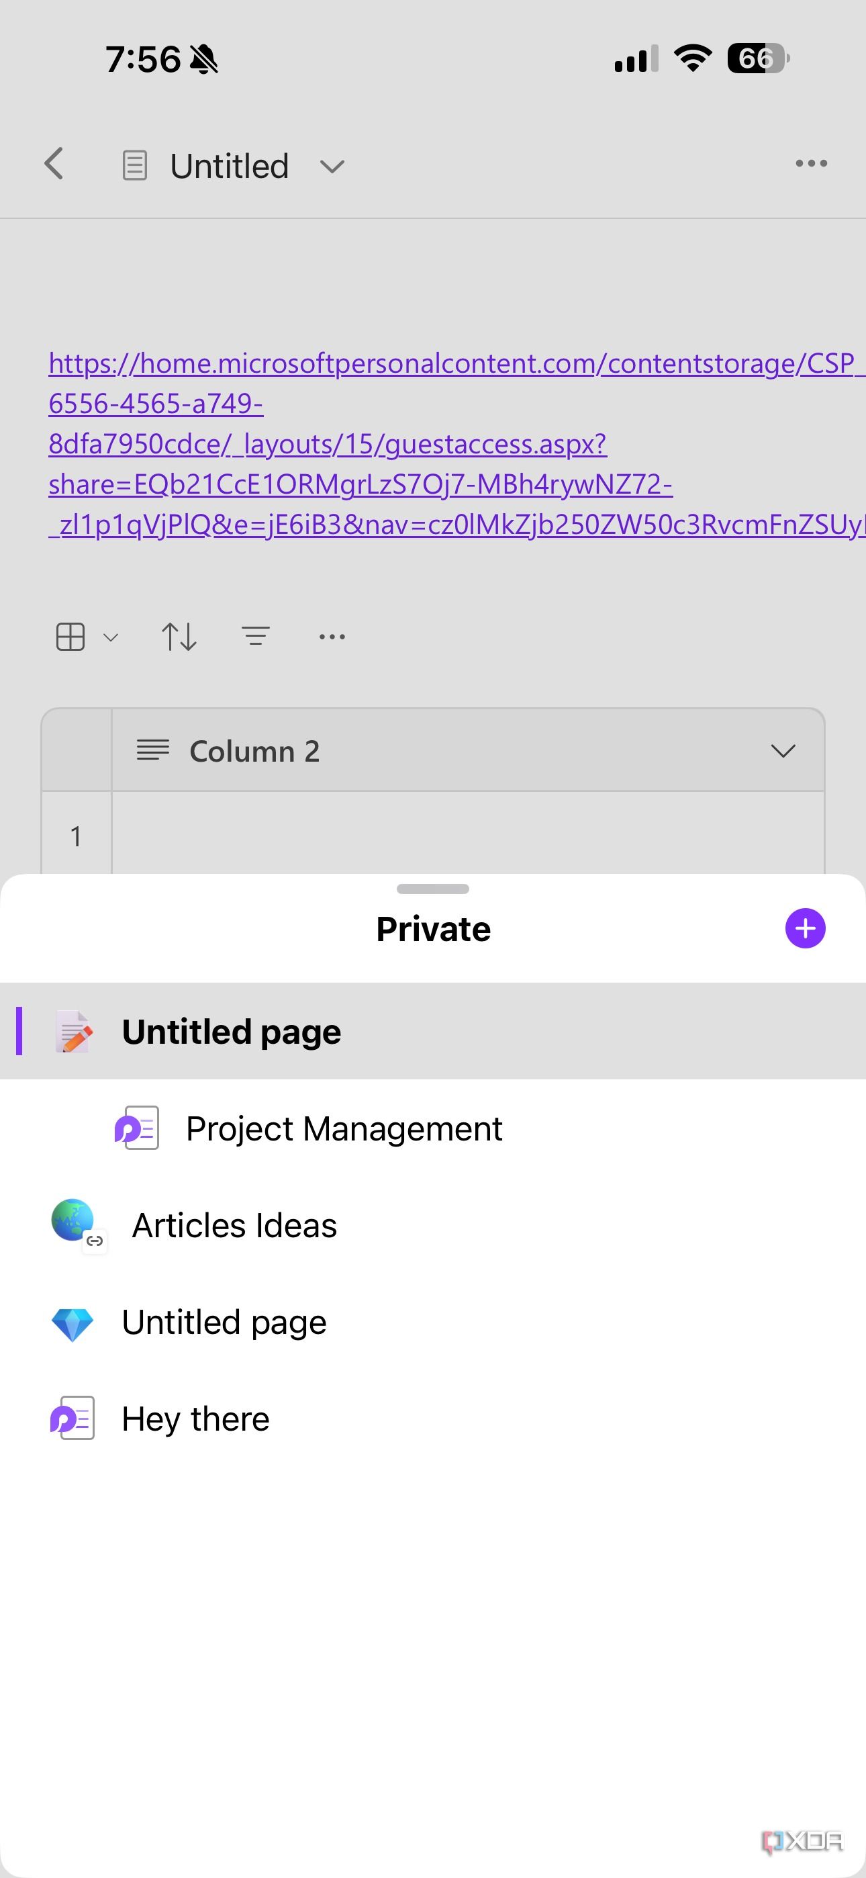Image resolution: width=866 pixels, height=1878 pixels.
Task: Select the highlighted Untitled page item
Action: pos(232,1031)
